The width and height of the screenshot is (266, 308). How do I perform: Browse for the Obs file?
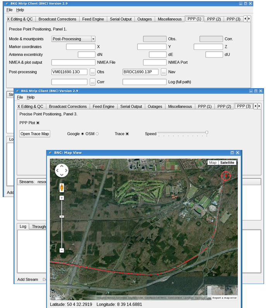coord(93,72)
